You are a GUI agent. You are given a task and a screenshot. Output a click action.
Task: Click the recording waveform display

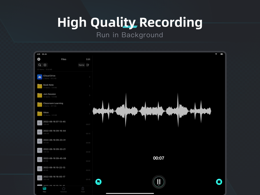(152, 110)
